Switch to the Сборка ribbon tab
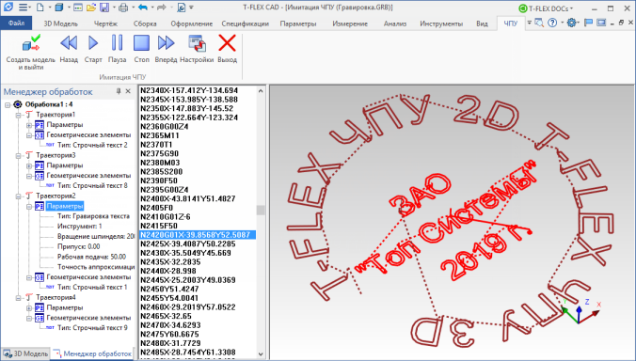Image resolution: width=636 pixels, height=361 pixels. coord(145,24)
